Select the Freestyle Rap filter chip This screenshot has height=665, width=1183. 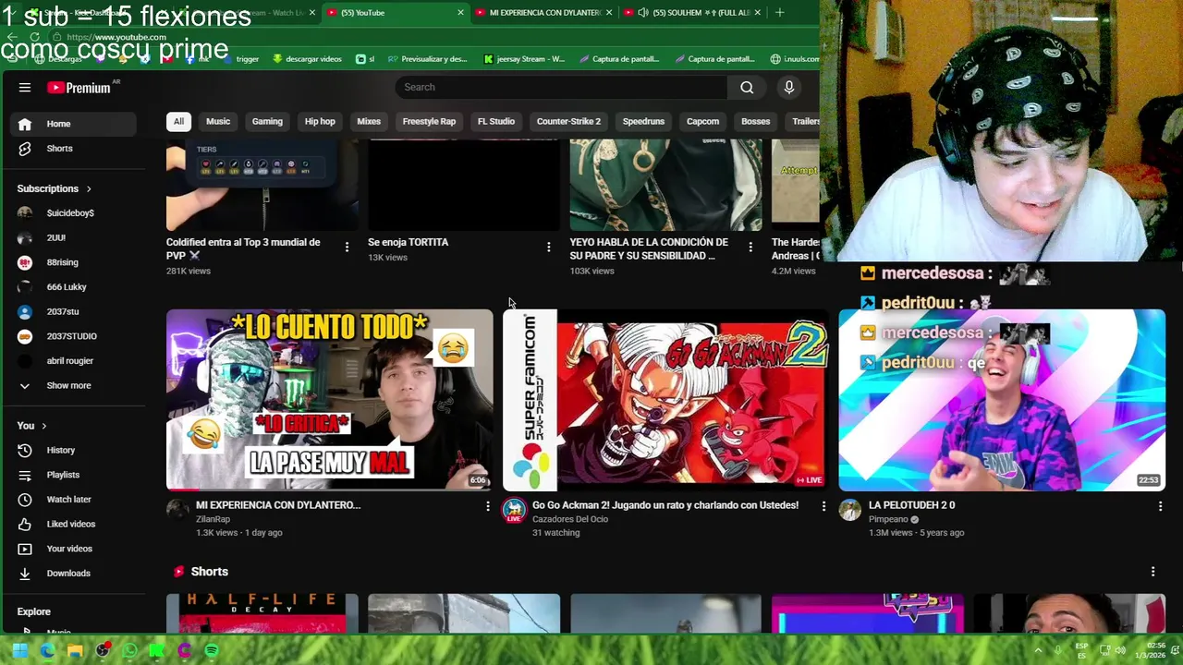[x=429, y=121]
